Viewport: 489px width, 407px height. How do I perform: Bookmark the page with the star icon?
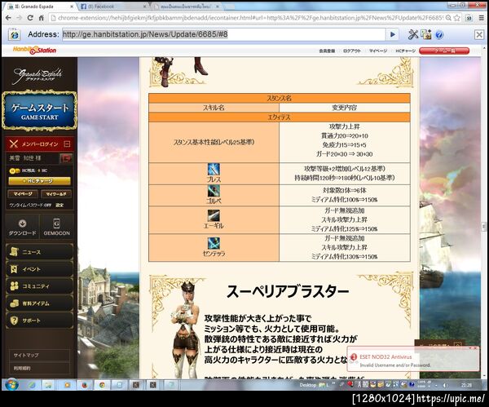[x=457, y=18]
